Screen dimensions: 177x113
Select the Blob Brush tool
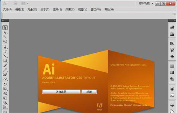tap(5, 74)
